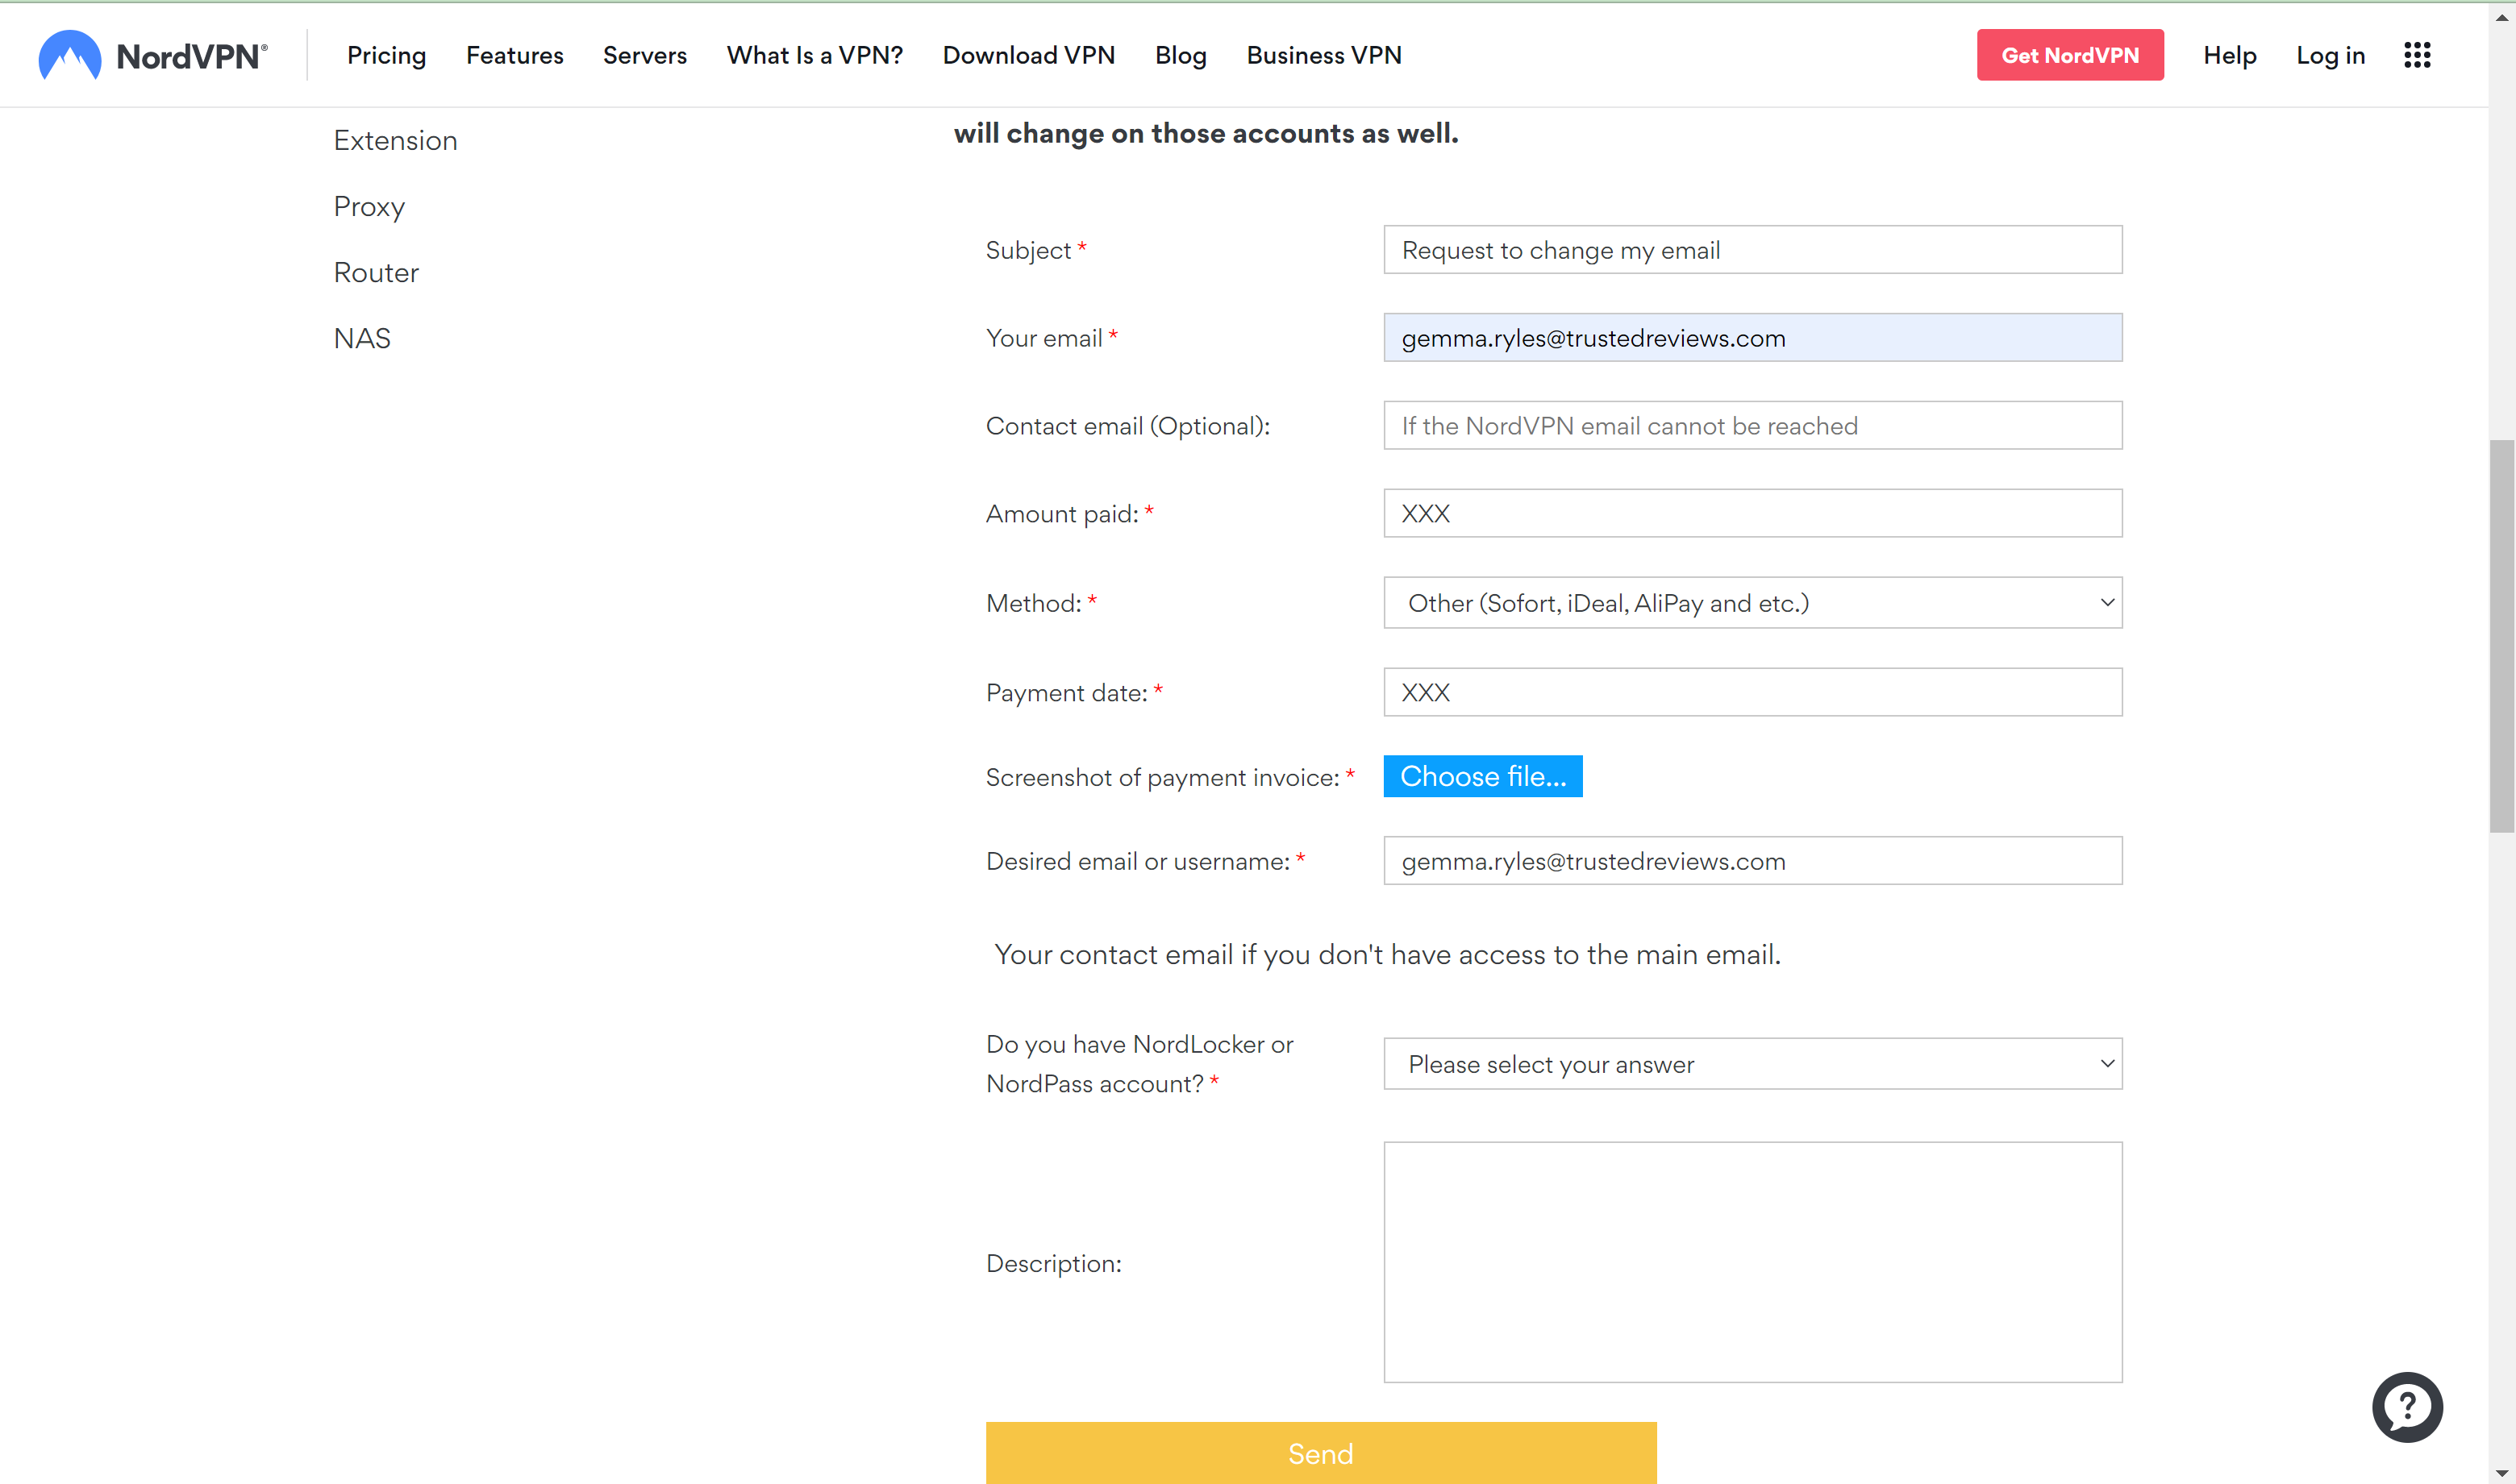2516x1484 pixels.
Task: Select Proxy in the sidebar
Action: click(369, 206)
